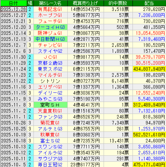The image size is (166, 167).
Task: Click hit count 6,148票
Action: pyautogui.click(x=120, y=81)
